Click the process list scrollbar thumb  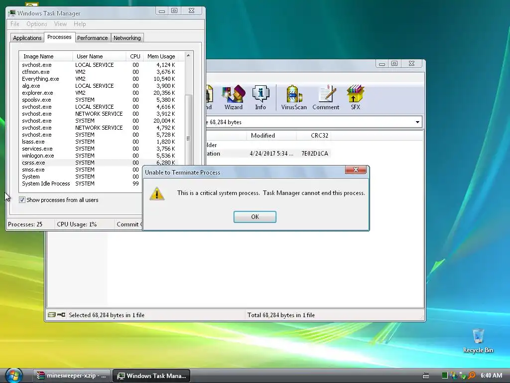tap(188, 130)
